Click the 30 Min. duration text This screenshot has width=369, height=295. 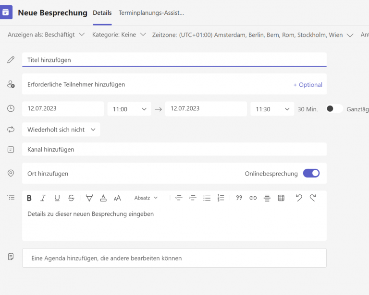tap(308, 109)
